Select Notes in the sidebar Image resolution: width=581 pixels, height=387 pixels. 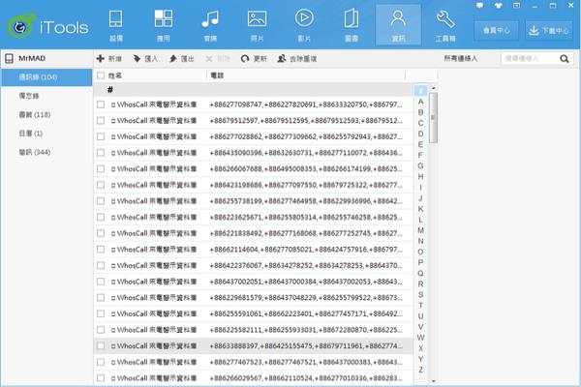46,96
